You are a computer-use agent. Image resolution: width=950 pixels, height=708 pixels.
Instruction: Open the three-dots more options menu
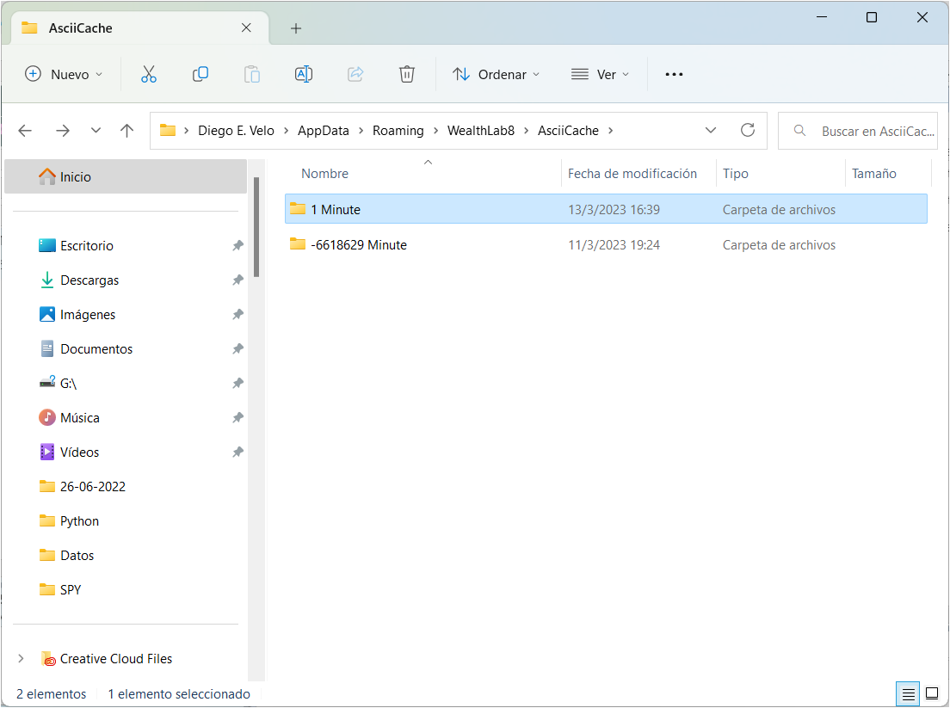tap(674, 74)
